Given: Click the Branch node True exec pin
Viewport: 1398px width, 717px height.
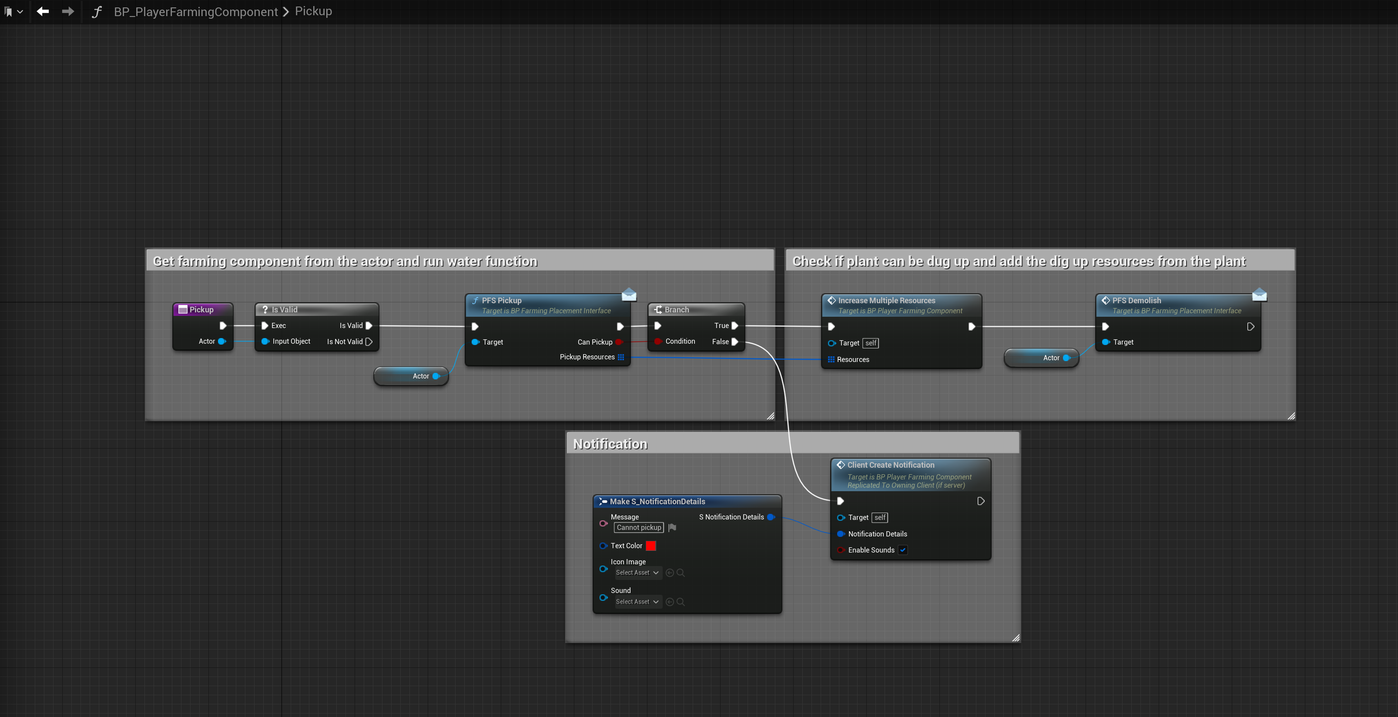Looking at the screenshot, I should point(735,326).
